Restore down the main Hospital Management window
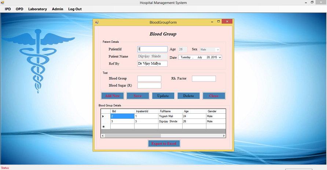The width and height of the screenshot is (327, 170). pos(312,2)
